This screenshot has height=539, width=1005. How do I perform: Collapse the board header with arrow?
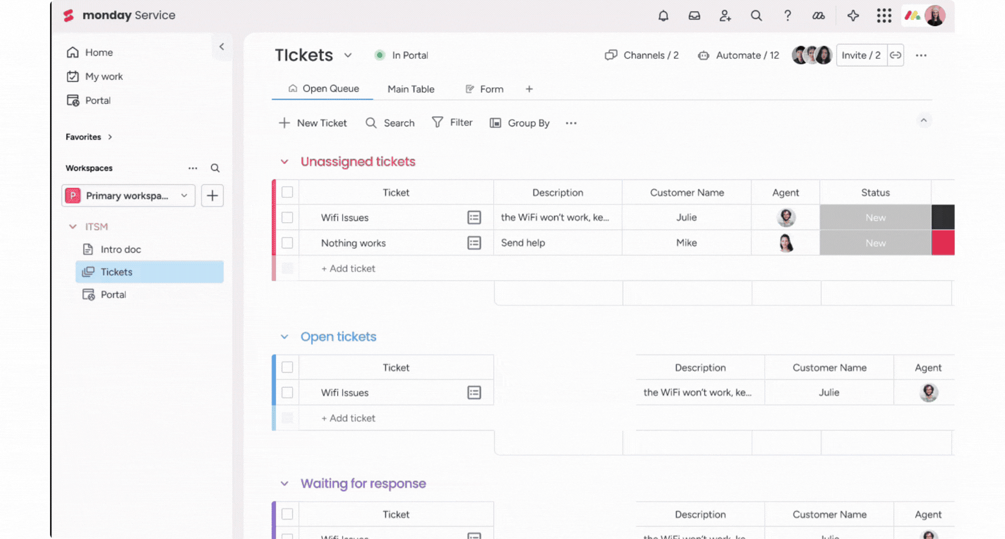click(x=923, y=121)
